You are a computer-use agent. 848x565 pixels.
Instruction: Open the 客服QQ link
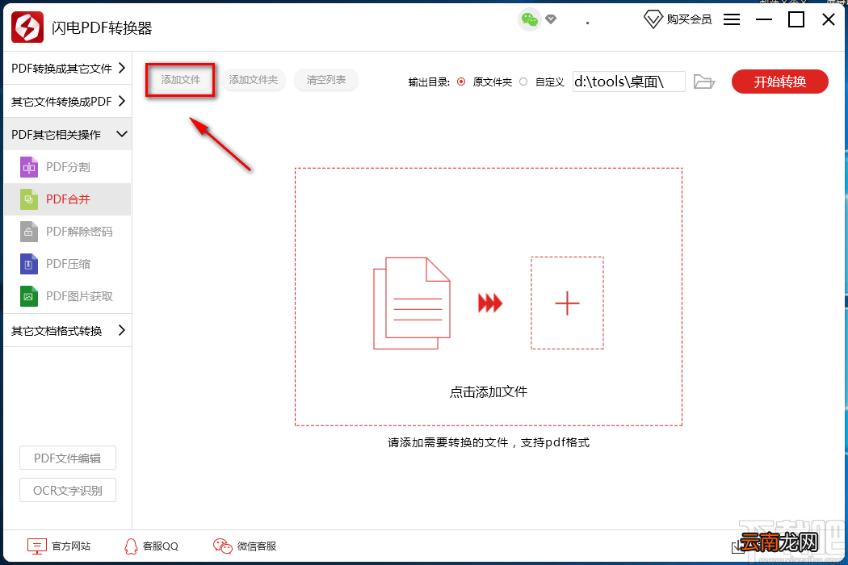161,546
